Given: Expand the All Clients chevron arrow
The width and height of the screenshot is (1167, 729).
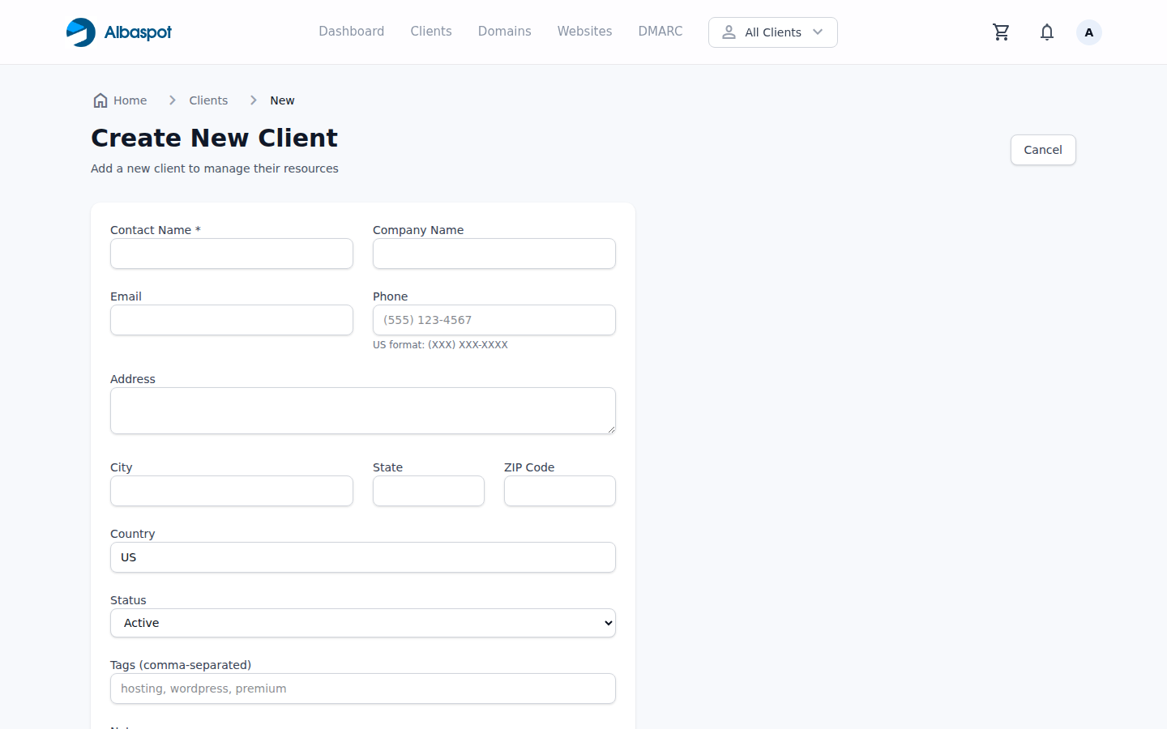Looking at the screenshot, I should pos(819,32).
